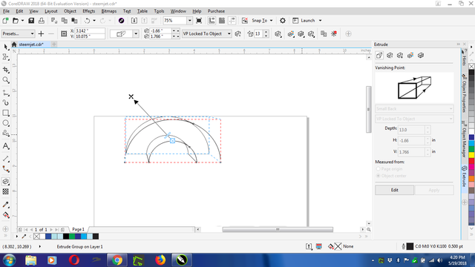This screenshot has height=267, width=475.
Task: Open the Options gear icon
Action: (283, 21)
